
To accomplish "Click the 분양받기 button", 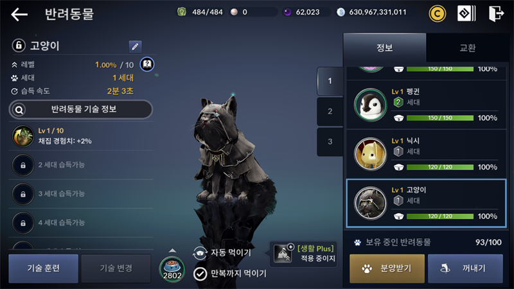I will tap(387, 268).
